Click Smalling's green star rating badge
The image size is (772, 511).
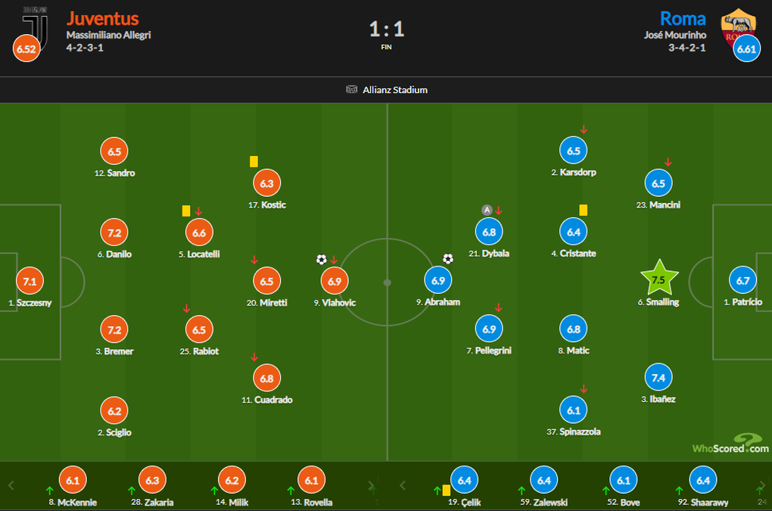coord(658,278)
